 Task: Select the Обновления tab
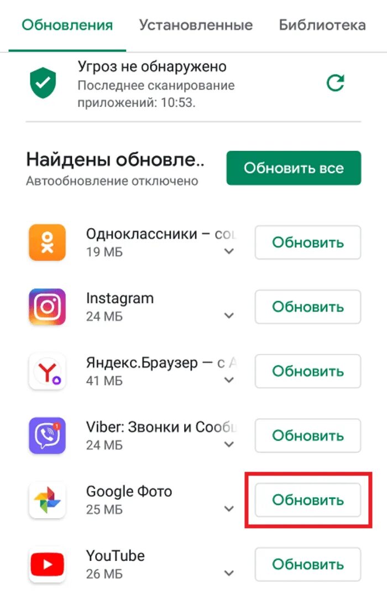(x=67, y=25)
